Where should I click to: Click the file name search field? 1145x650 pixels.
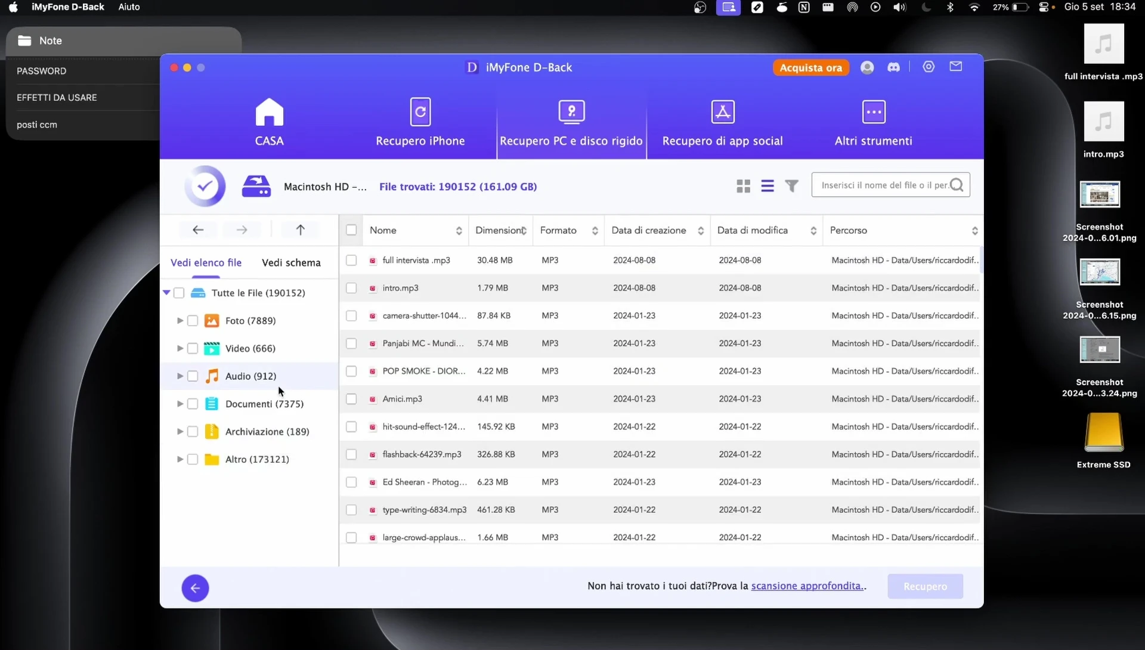point(883,185)
